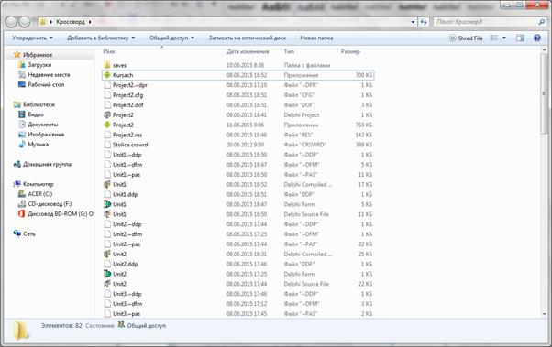Open Дисковод BD-ROM (G:) drive
Screen dimensions: 552x347
click(x=56, y=213)
